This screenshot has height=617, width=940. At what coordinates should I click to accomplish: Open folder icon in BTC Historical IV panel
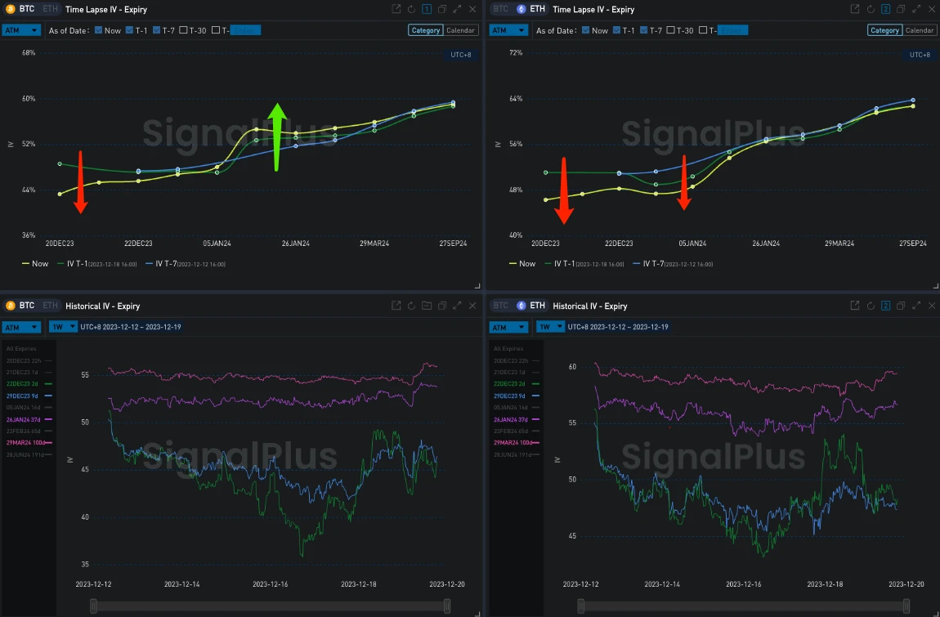coord(426,306)
